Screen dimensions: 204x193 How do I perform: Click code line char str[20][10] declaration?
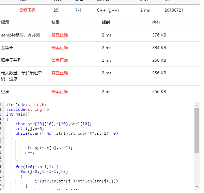click(53, 124)
